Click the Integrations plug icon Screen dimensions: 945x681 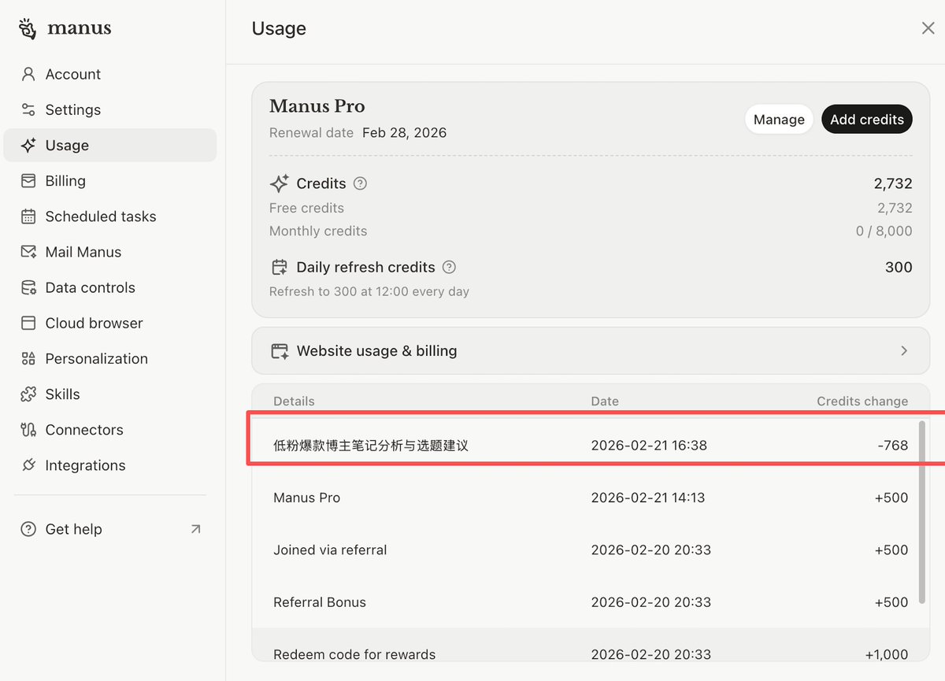point(28,465)
